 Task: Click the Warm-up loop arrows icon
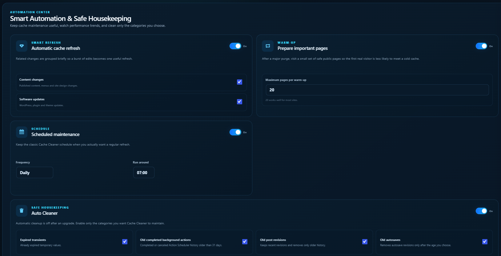click(x=268, y=46)
